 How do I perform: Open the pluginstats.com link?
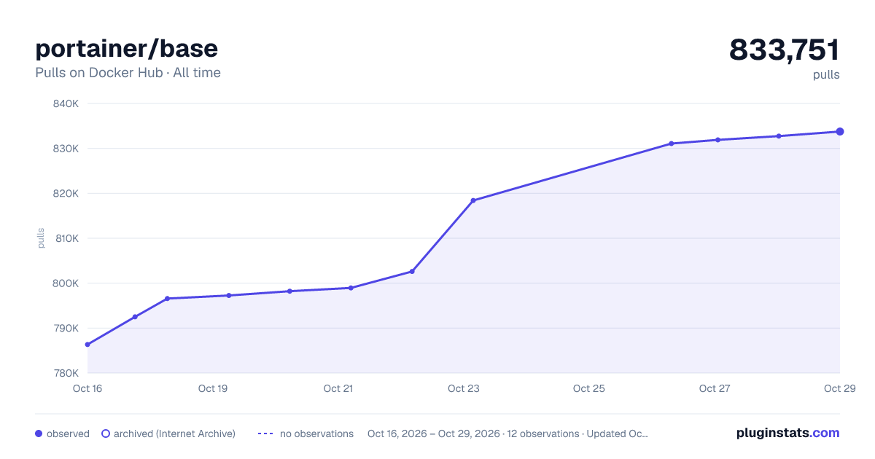click(788, 433)
